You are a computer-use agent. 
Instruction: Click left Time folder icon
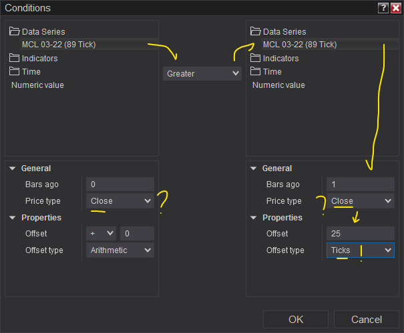(15, 71)
